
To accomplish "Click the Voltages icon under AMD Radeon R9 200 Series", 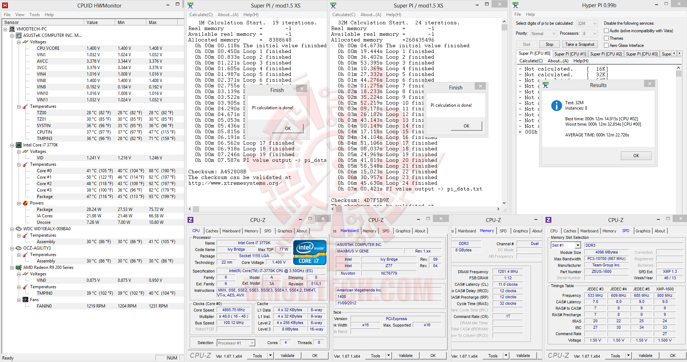I will click(x=25, y=274).
